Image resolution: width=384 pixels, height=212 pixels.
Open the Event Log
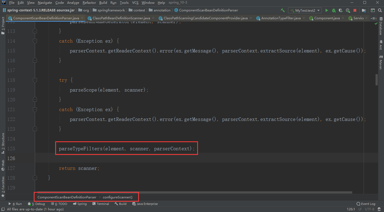pos(366,204)
